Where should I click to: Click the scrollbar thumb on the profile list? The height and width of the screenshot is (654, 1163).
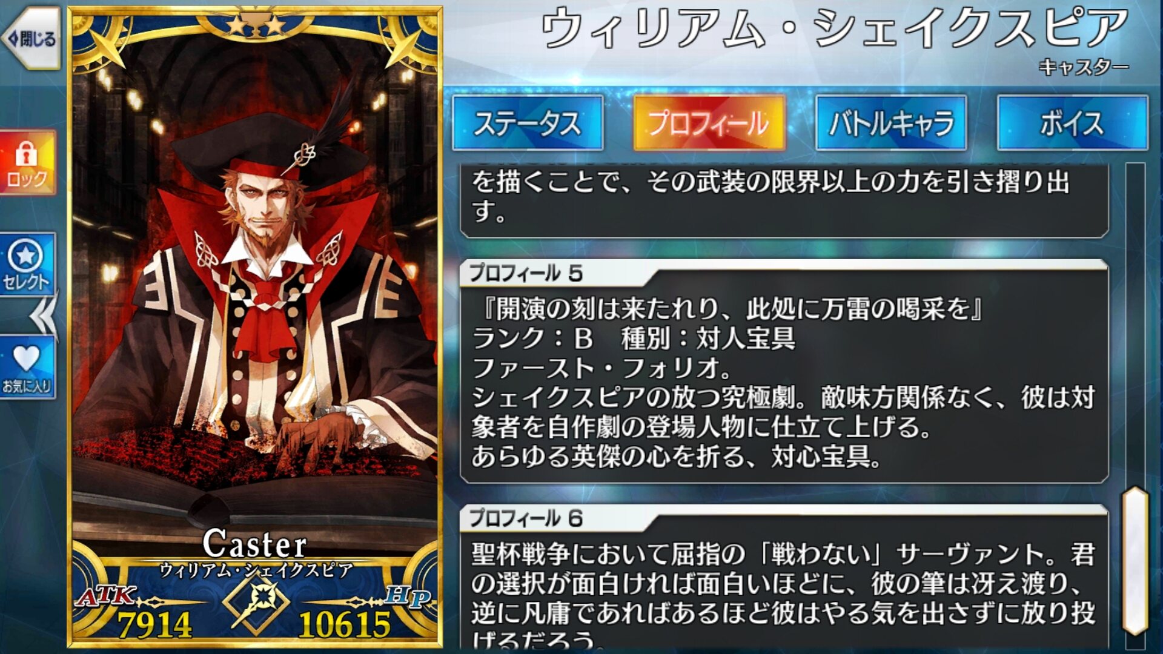click(x=1135, y=560)
